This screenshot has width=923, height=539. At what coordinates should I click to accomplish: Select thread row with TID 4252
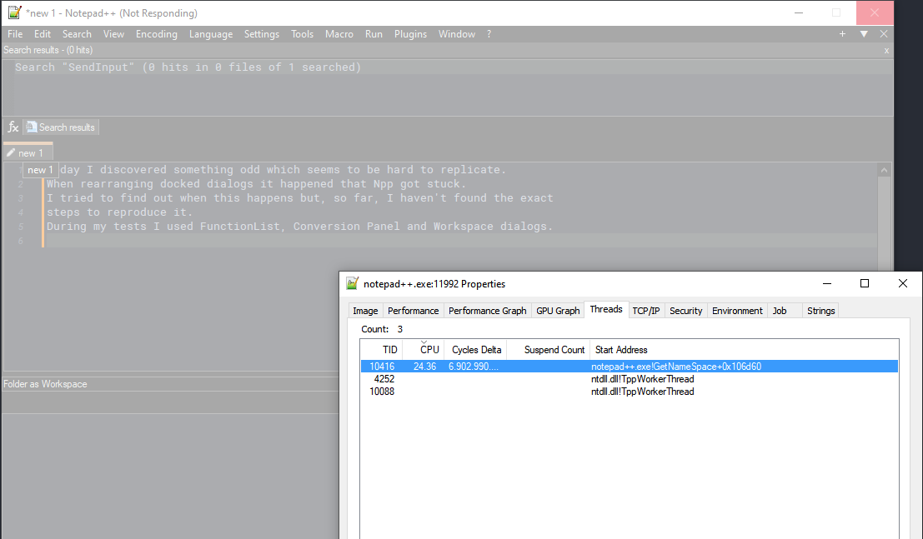click(x=630, y=379)
